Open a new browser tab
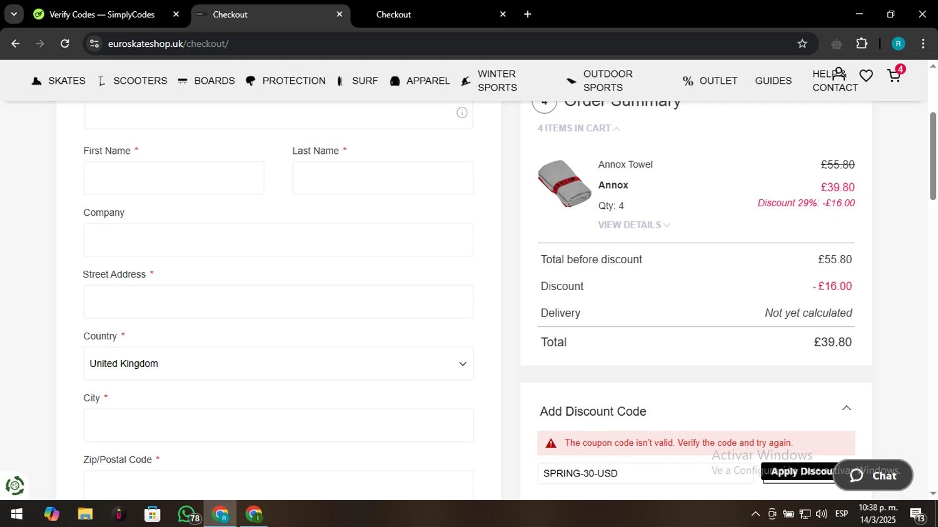This screenshot has height=527, width=938. 528,14
